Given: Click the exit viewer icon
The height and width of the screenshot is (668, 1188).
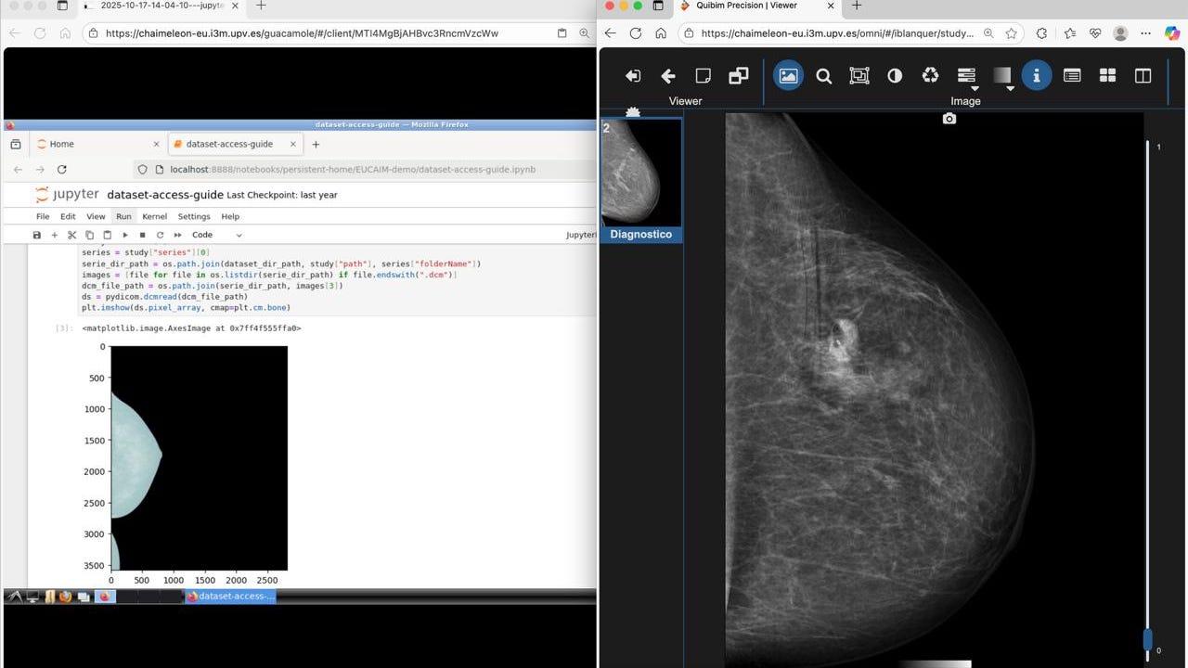Looking at the screenshot, I should (x=633, y=76).
